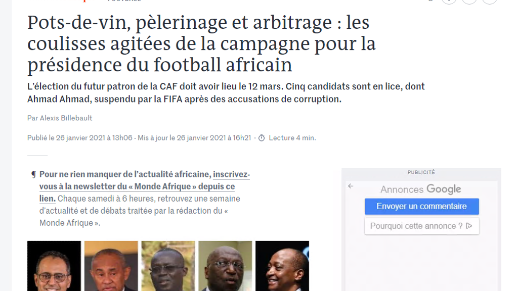Open Pourquoi cette annonce ? option
The image size is (518, 291).
[x=421, y=226]
